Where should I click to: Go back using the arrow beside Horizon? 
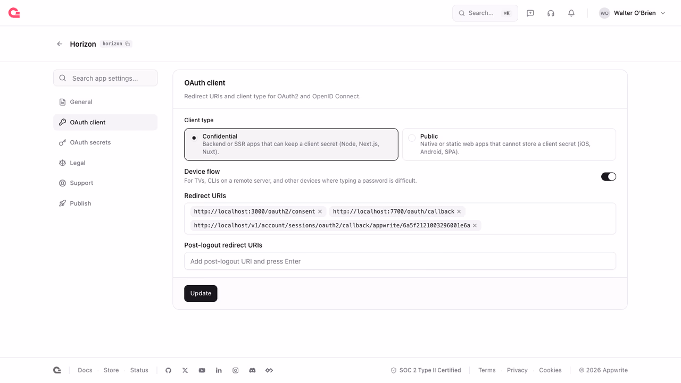coord(60,44)
